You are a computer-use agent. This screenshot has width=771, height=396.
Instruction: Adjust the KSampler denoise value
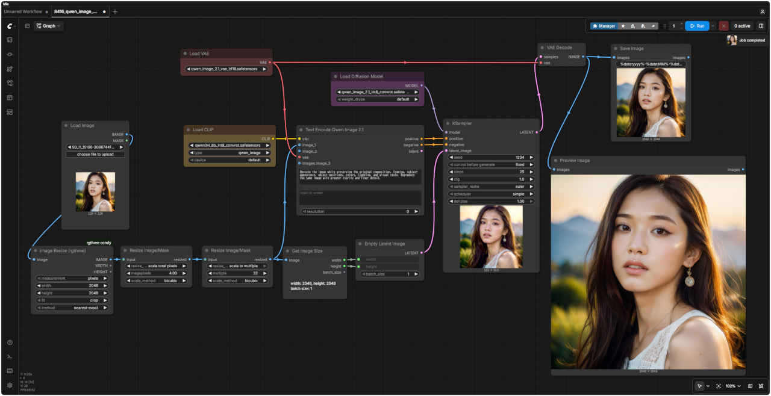[x=492, y=201]
